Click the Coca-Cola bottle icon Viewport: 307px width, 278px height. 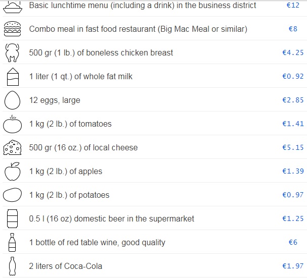[x=12, y=266]
